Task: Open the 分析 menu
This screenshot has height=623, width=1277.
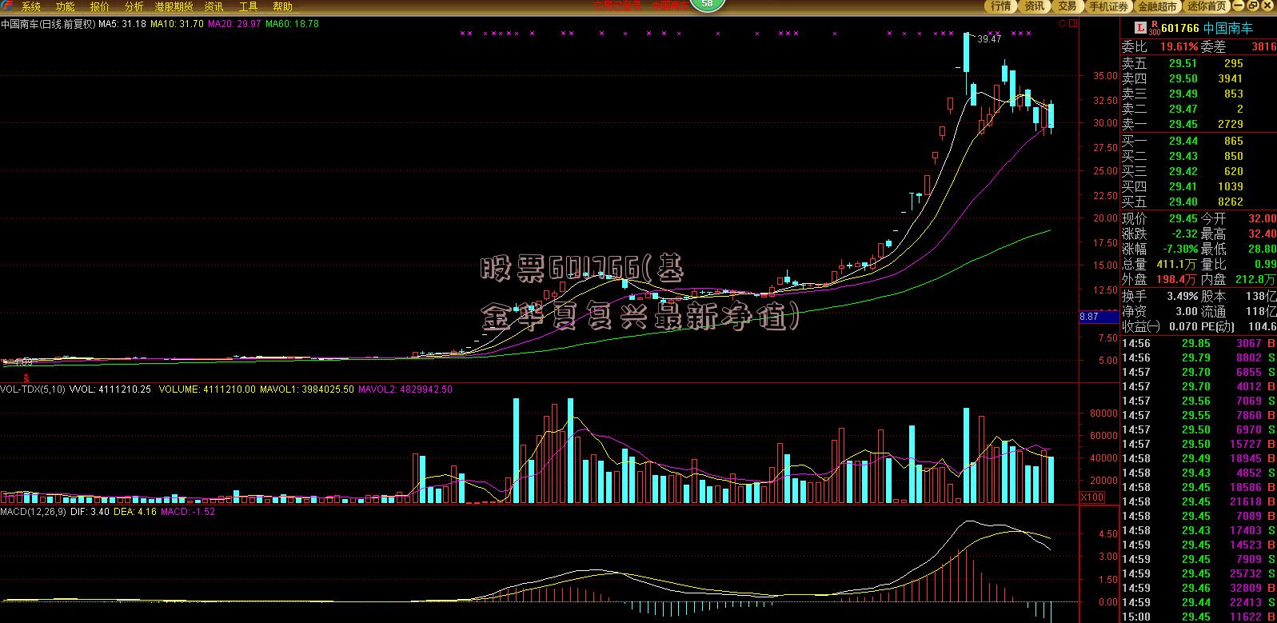Action: coord(134,6)
